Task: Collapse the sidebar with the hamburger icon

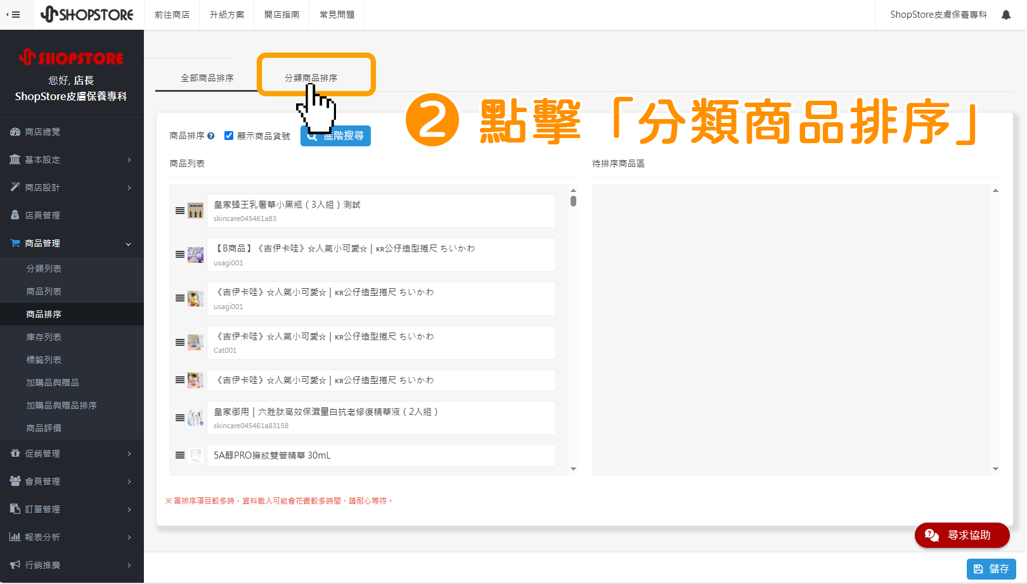Action: (x=13, y=15)
